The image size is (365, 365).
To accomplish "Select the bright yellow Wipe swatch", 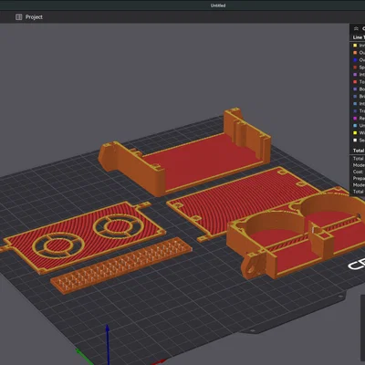I will [355, 133].
